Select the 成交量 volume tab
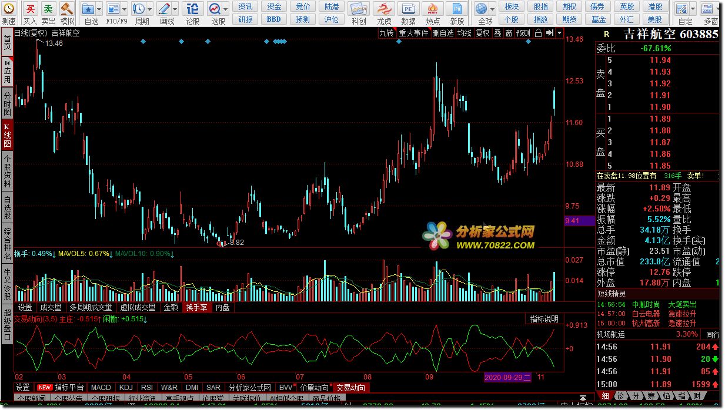The image size is (725, 410). click(51, 307)
